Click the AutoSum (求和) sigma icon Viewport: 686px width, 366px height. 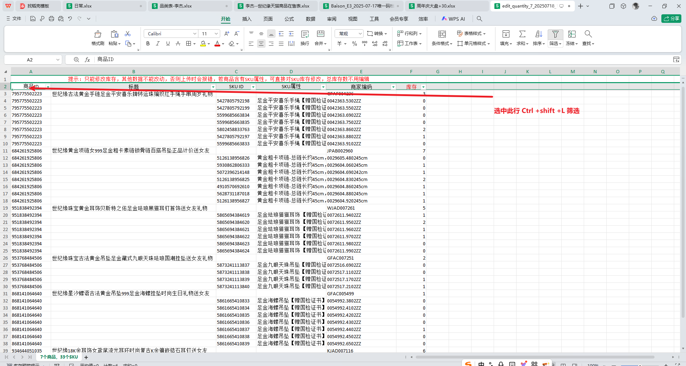522,34
